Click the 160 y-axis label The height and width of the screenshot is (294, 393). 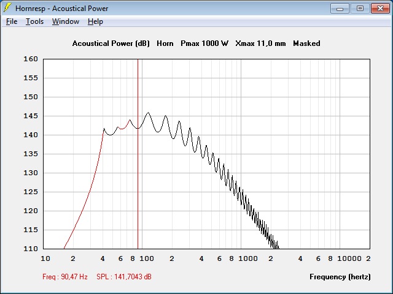point(31,59)
